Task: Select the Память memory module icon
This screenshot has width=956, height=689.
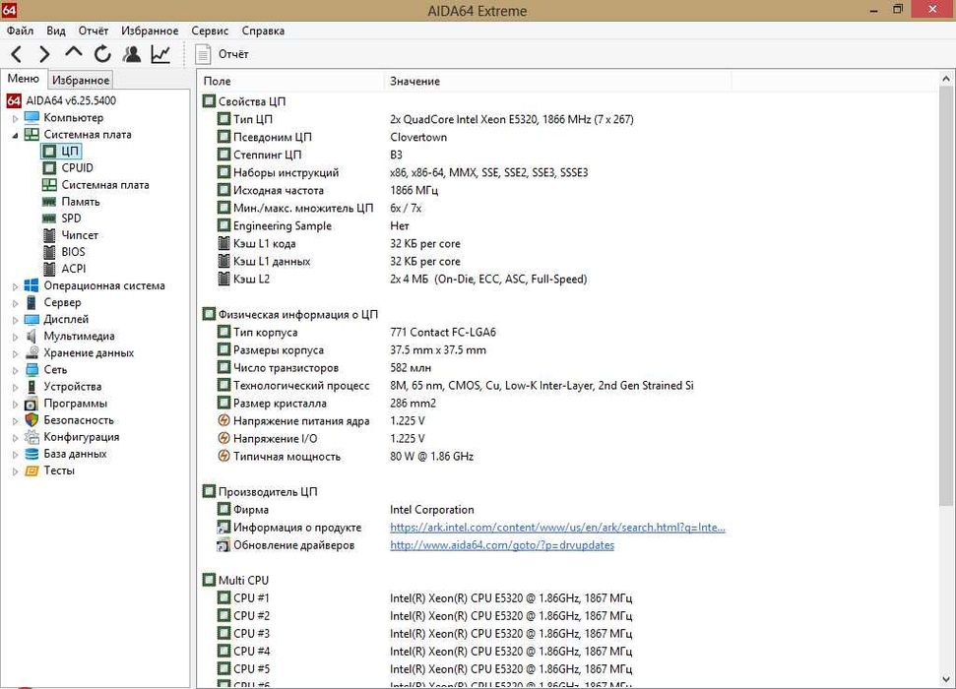Action: click(x=49, y=201)
